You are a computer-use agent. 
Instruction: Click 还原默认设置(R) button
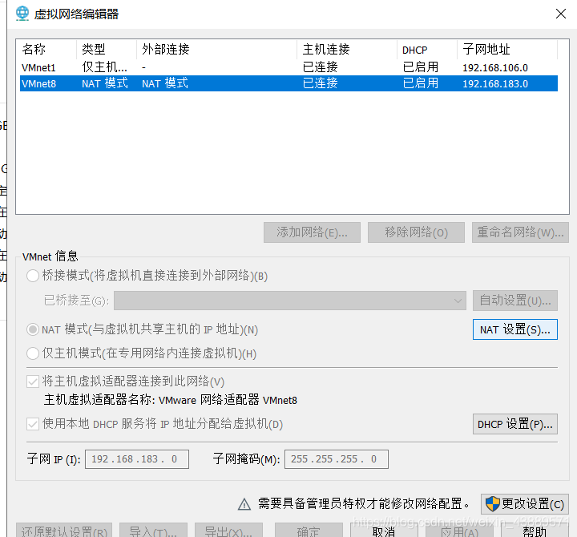(64, 531)
